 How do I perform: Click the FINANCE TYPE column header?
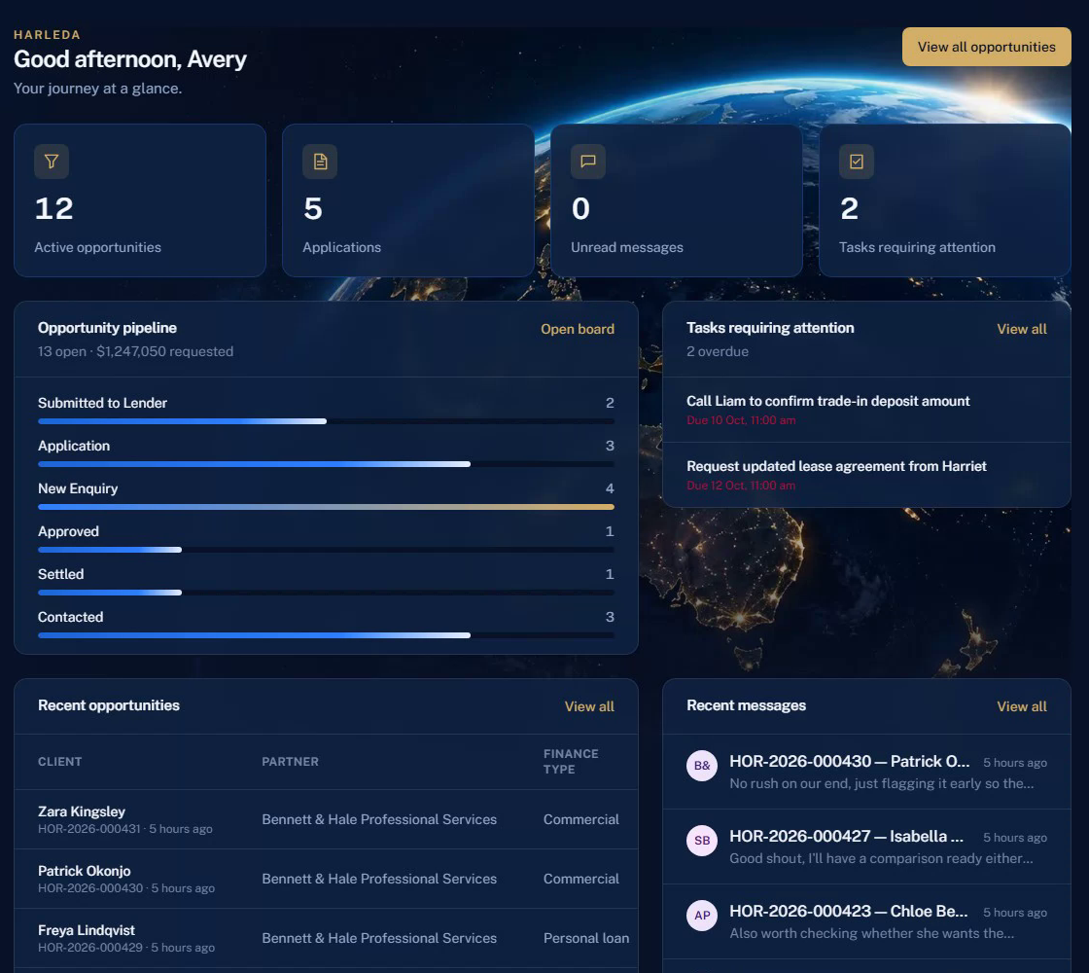(x=571, y=762)
